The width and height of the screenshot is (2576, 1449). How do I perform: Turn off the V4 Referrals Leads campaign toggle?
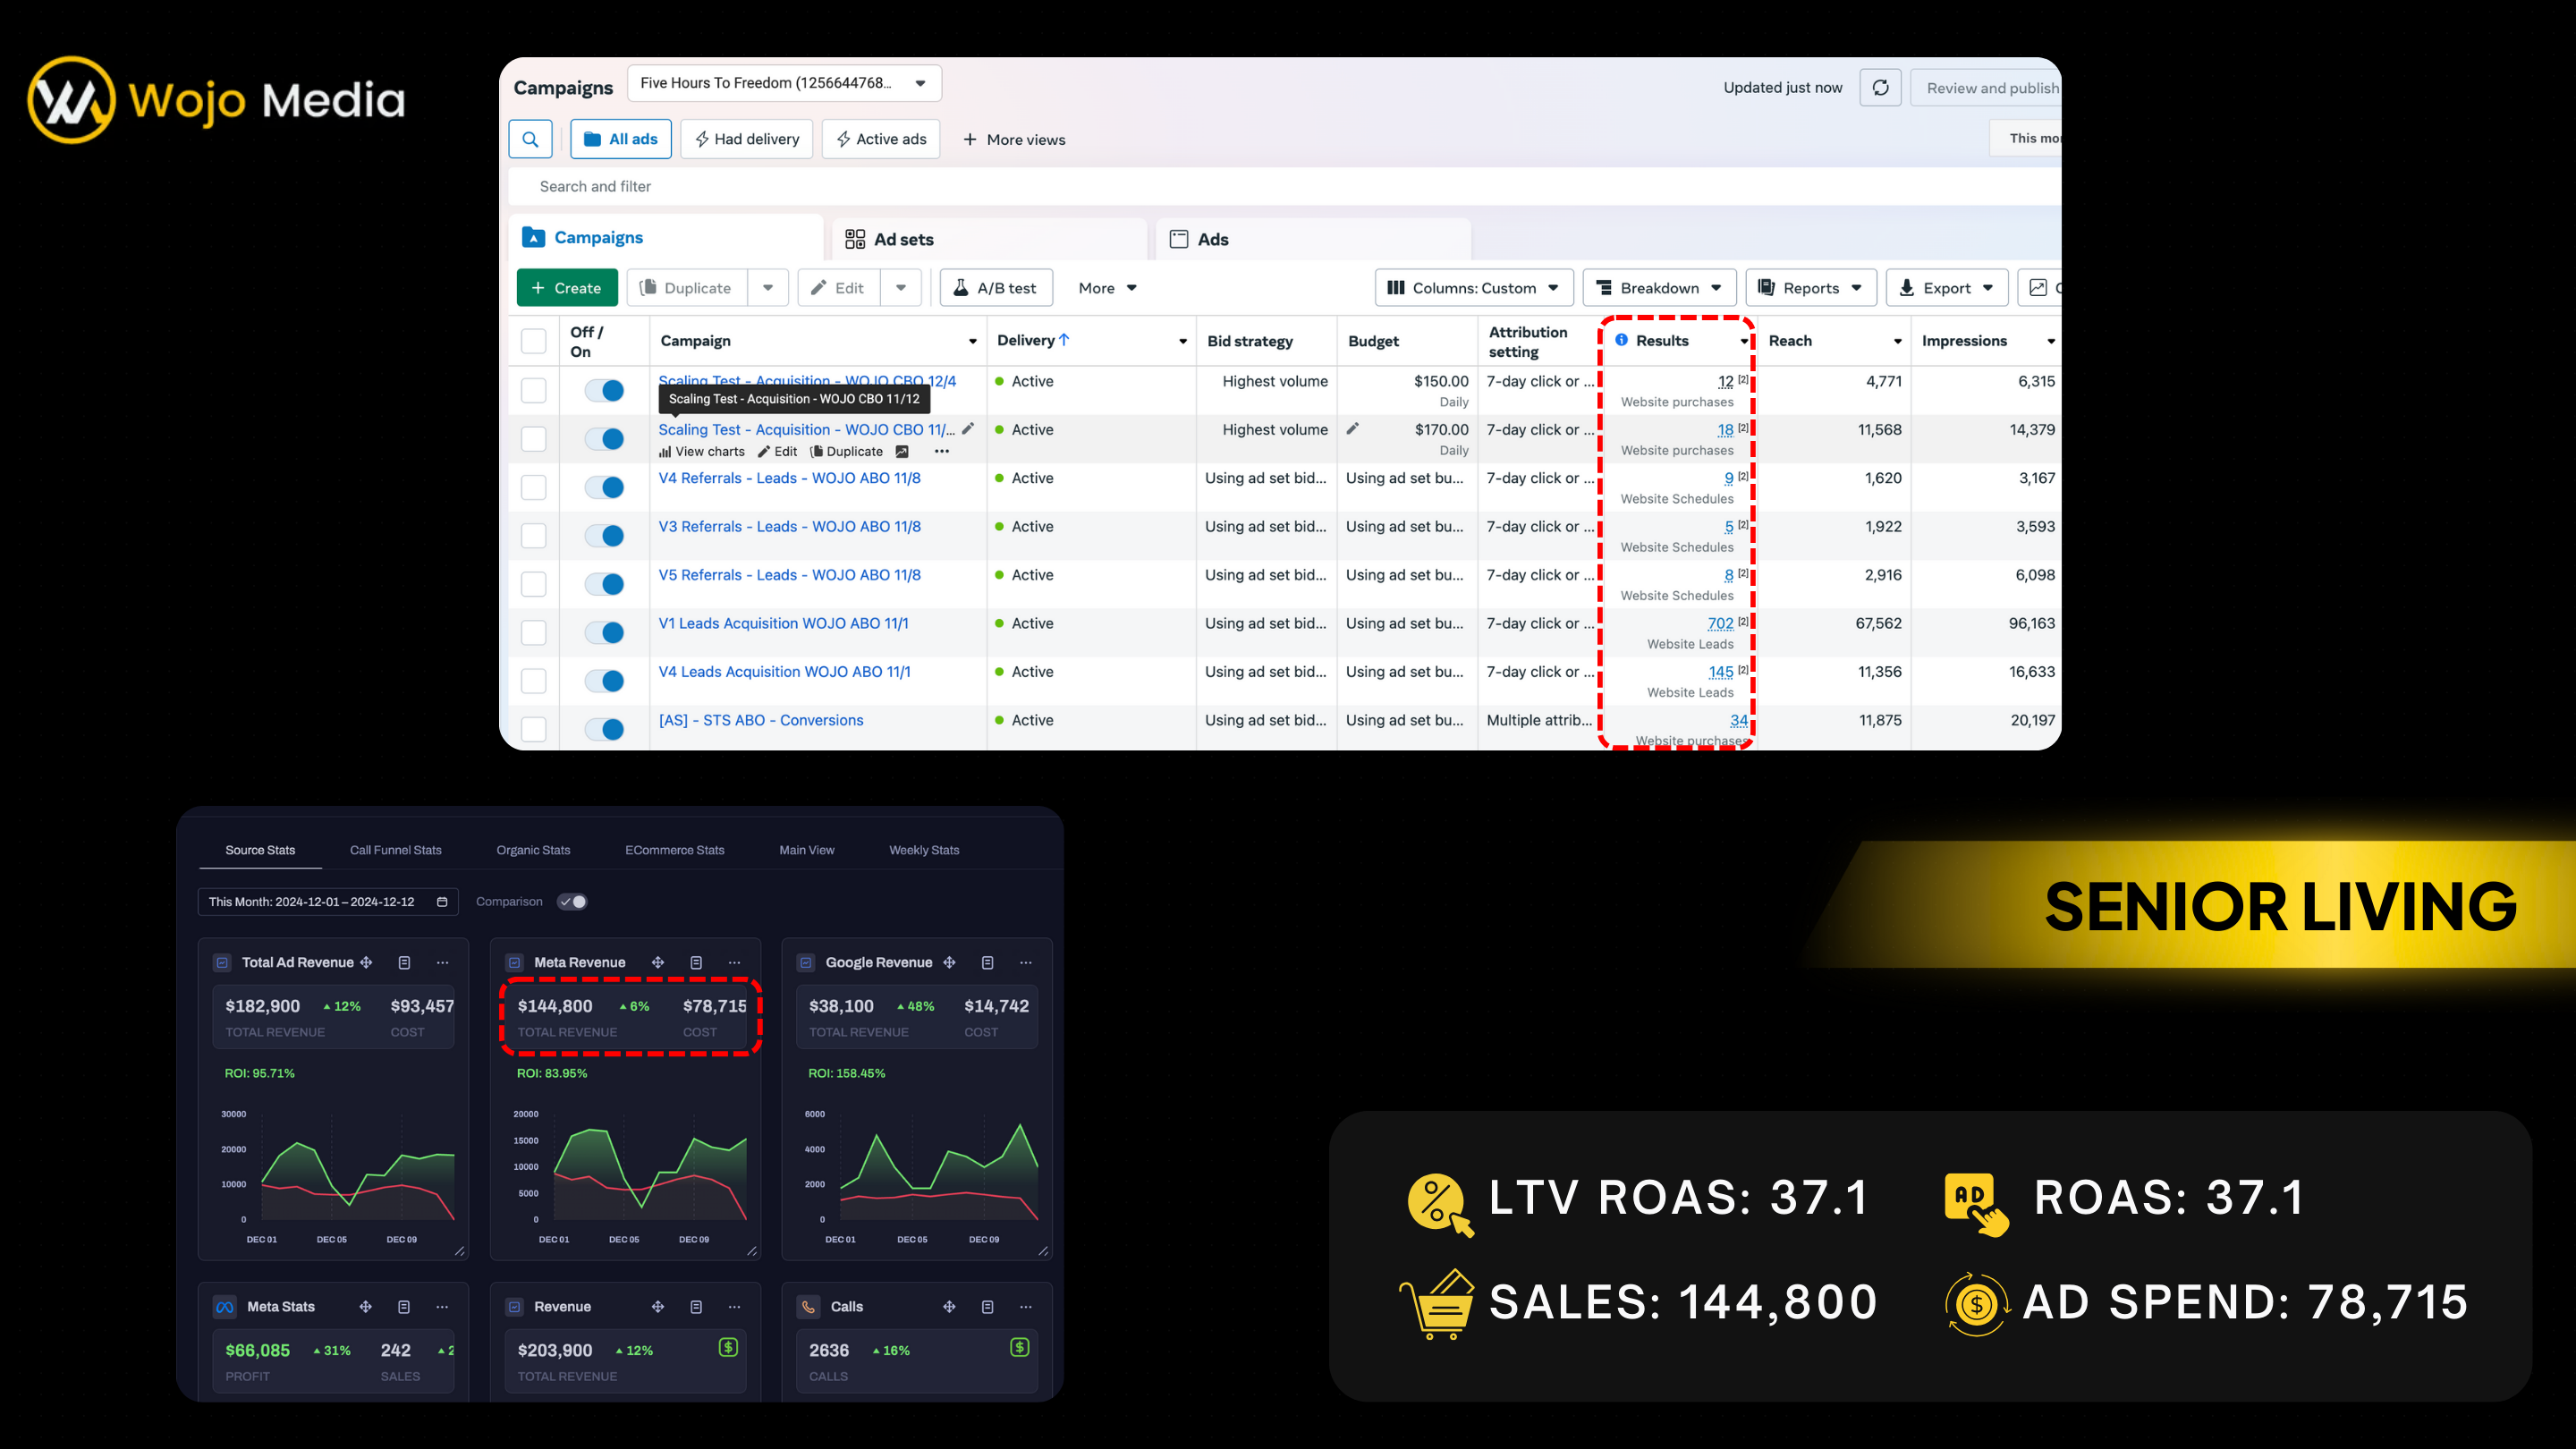[x=605, y=487]
